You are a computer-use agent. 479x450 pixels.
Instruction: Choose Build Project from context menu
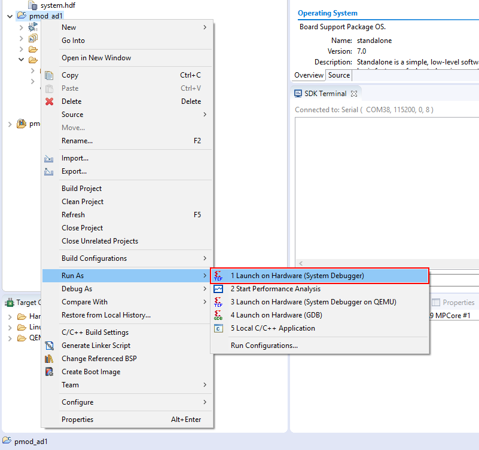pos(127,189)
